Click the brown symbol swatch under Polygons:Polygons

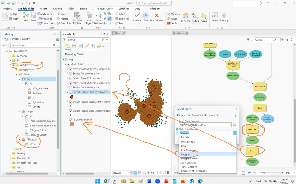pyautogui.click(x=72, y=124)
